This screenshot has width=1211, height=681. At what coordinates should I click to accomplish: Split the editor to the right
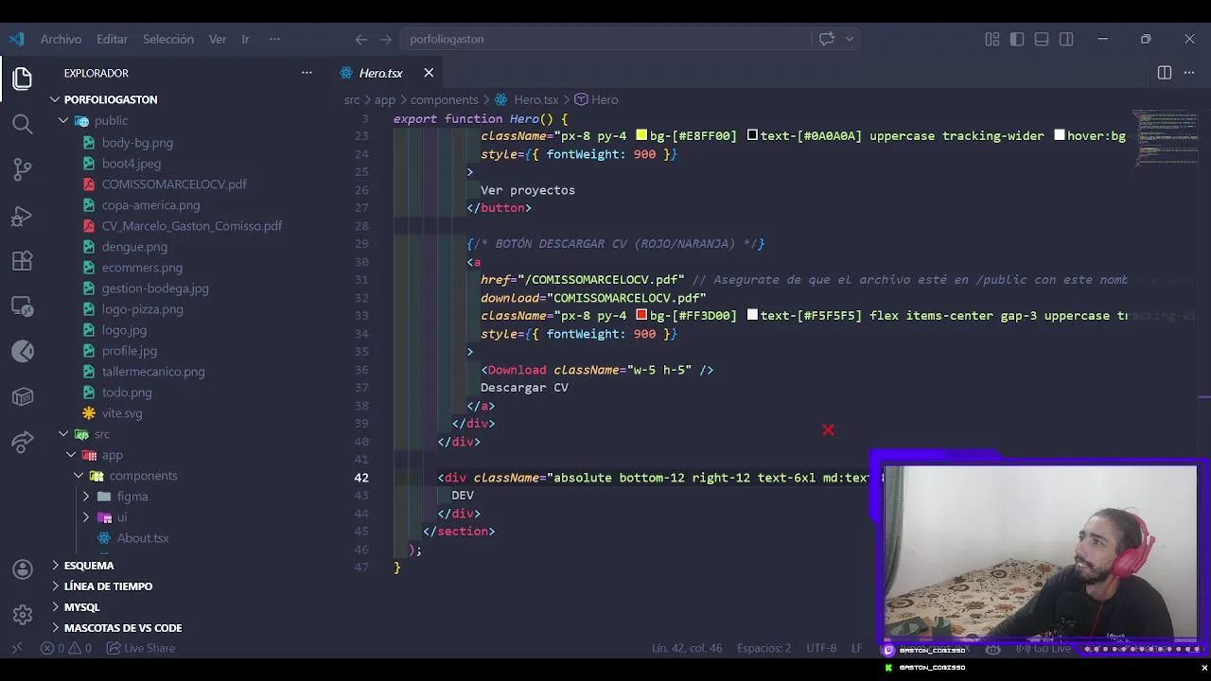1165,73
